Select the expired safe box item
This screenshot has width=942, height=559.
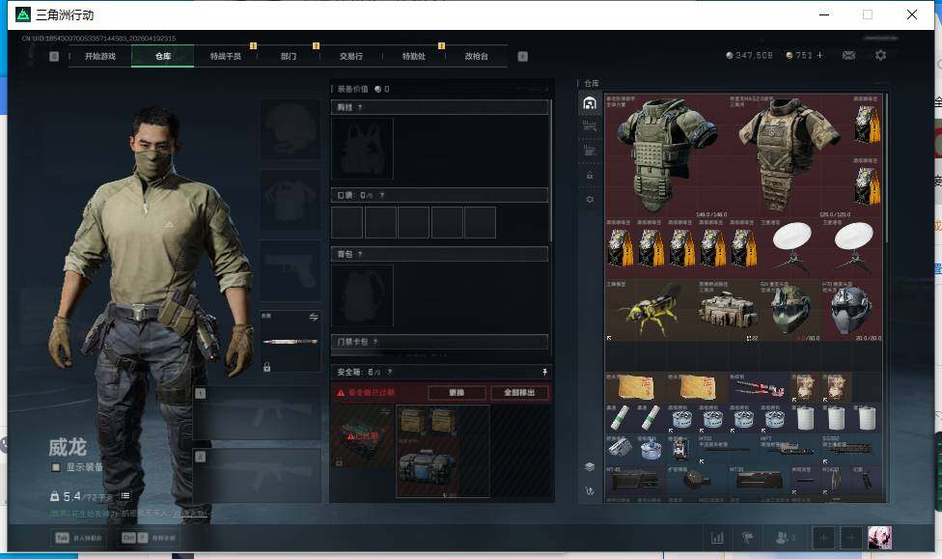coord(362,435)
